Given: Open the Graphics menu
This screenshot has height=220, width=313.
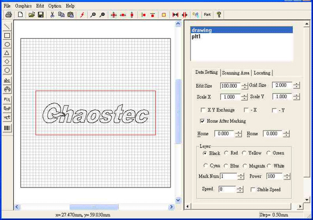Looking at the screenshot, I should 23,6.
